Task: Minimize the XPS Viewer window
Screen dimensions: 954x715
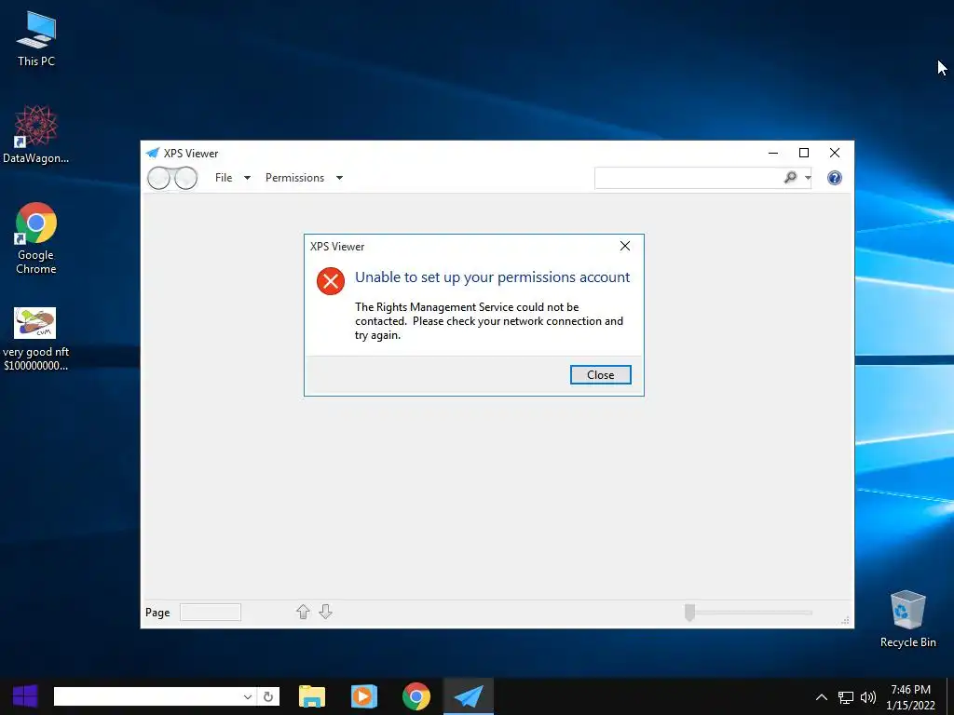Action: [772, 153]
